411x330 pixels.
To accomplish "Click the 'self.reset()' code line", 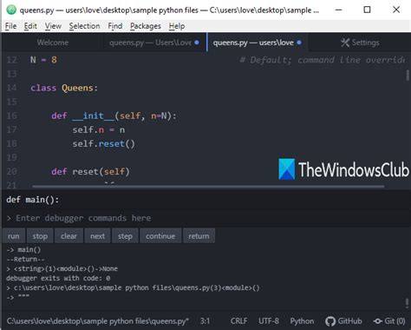I will (x=103, y=143).
